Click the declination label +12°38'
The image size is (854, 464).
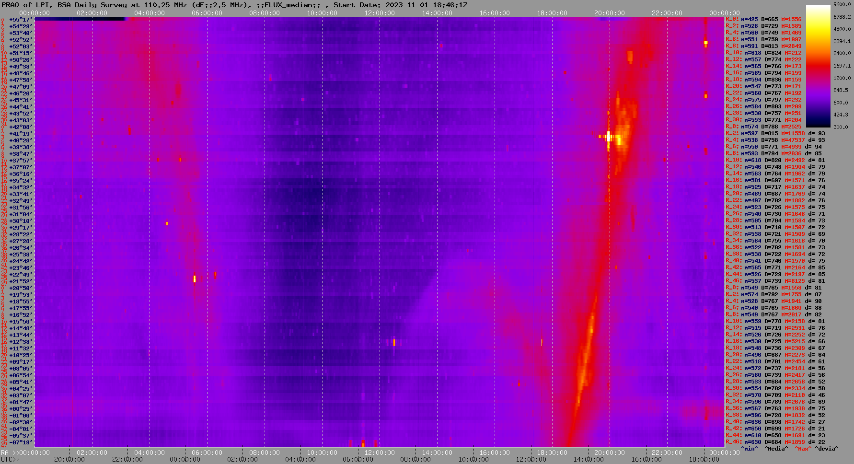[x=21, y=342]
